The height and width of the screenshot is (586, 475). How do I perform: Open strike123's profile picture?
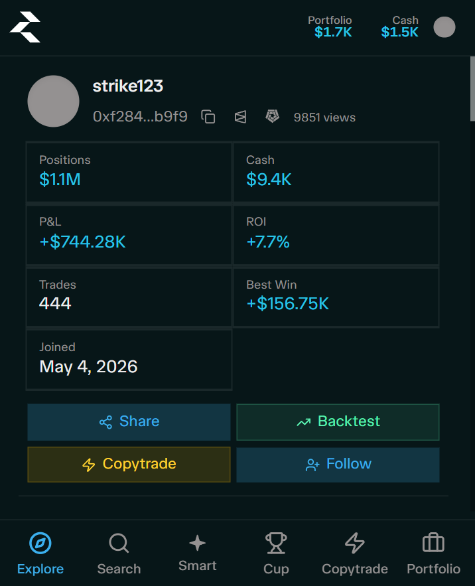tap(54, 101)
